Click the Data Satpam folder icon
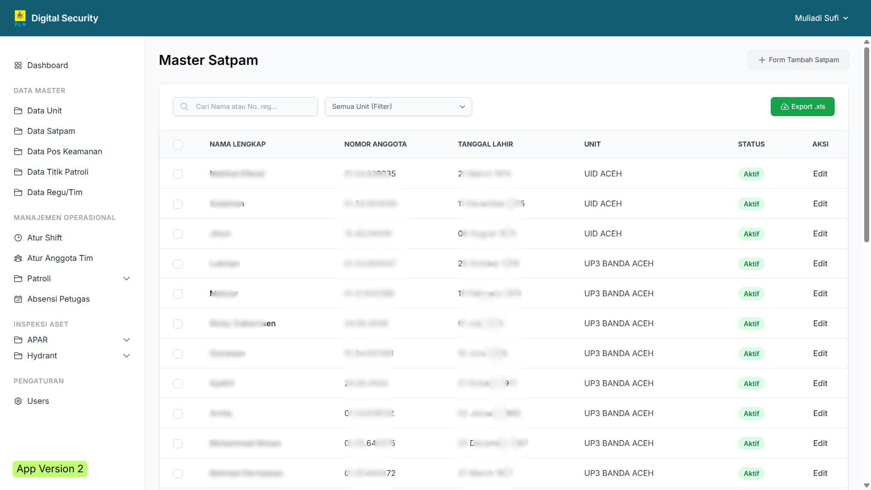 pyautogui.click(x=18, y=131)
